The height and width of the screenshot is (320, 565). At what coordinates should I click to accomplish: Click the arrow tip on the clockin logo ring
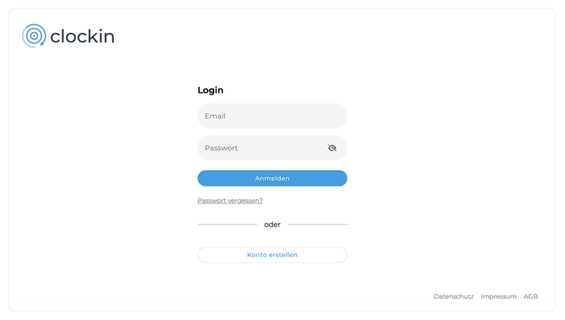pyautogui.click(x=42, y=44)
